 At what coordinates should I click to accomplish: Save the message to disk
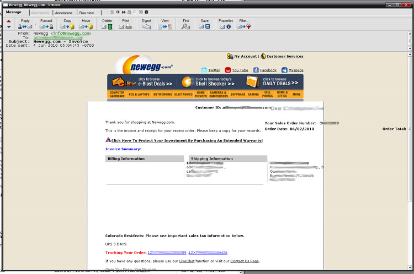point(204,24)
